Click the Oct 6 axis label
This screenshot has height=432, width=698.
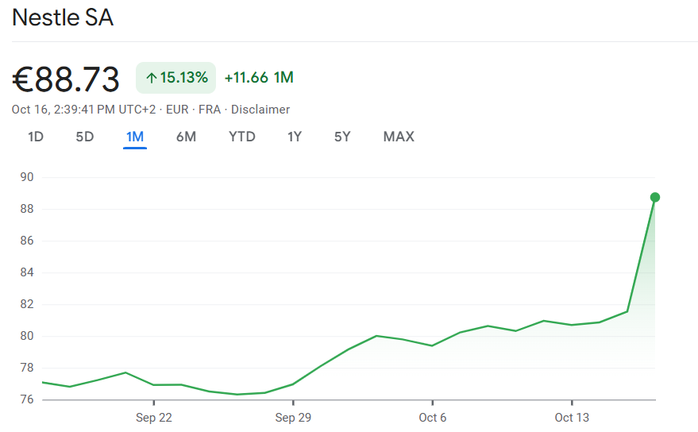[433, 418]
